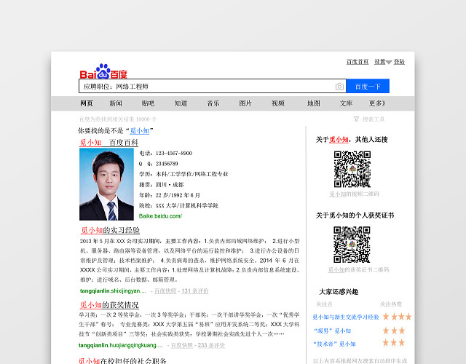Open 觅小知与新生交流学习经验 link
The image size is (466, 364).
(x=346, y=317)
